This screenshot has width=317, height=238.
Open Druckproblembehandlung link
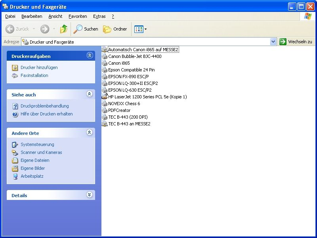pyautogui.click(x=45, y=106)
